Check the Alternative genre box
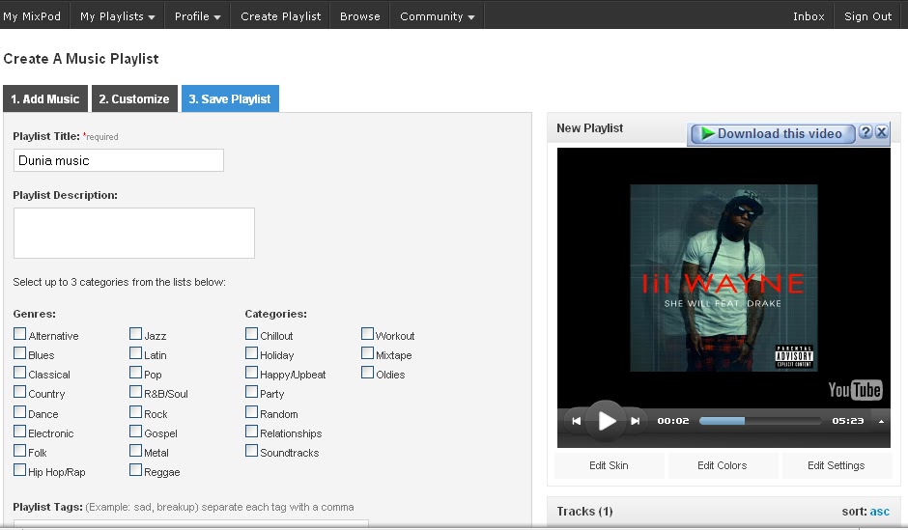 click(x=19, y=334)
